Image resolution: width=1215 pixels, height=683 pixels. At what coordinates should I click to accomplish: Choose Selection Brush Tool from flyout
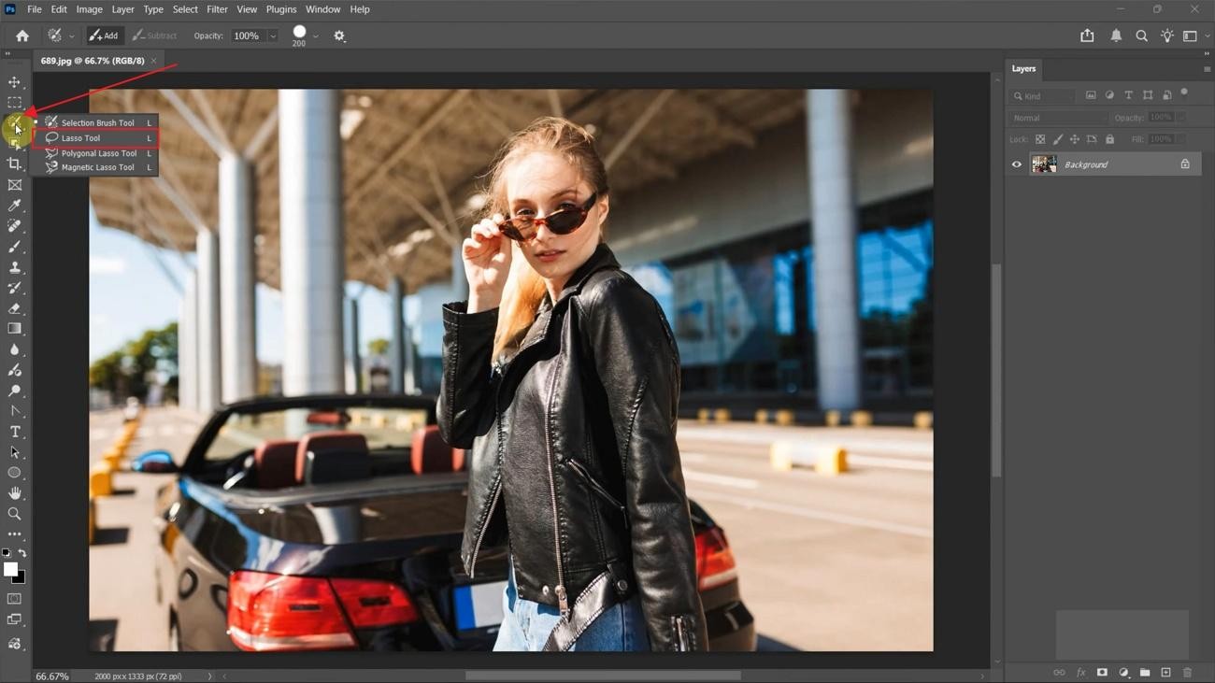95,122
